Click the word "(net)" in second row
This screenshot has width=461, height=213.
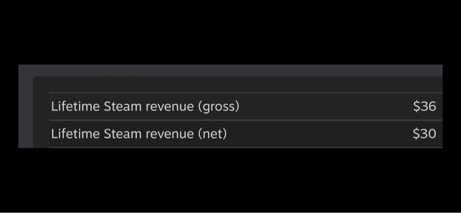coord(212,134)
